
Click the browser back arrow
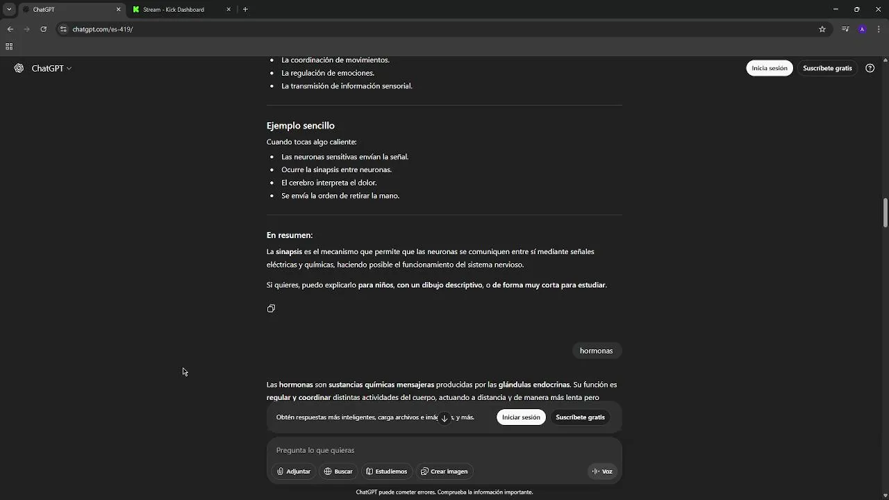coord(10,29)
